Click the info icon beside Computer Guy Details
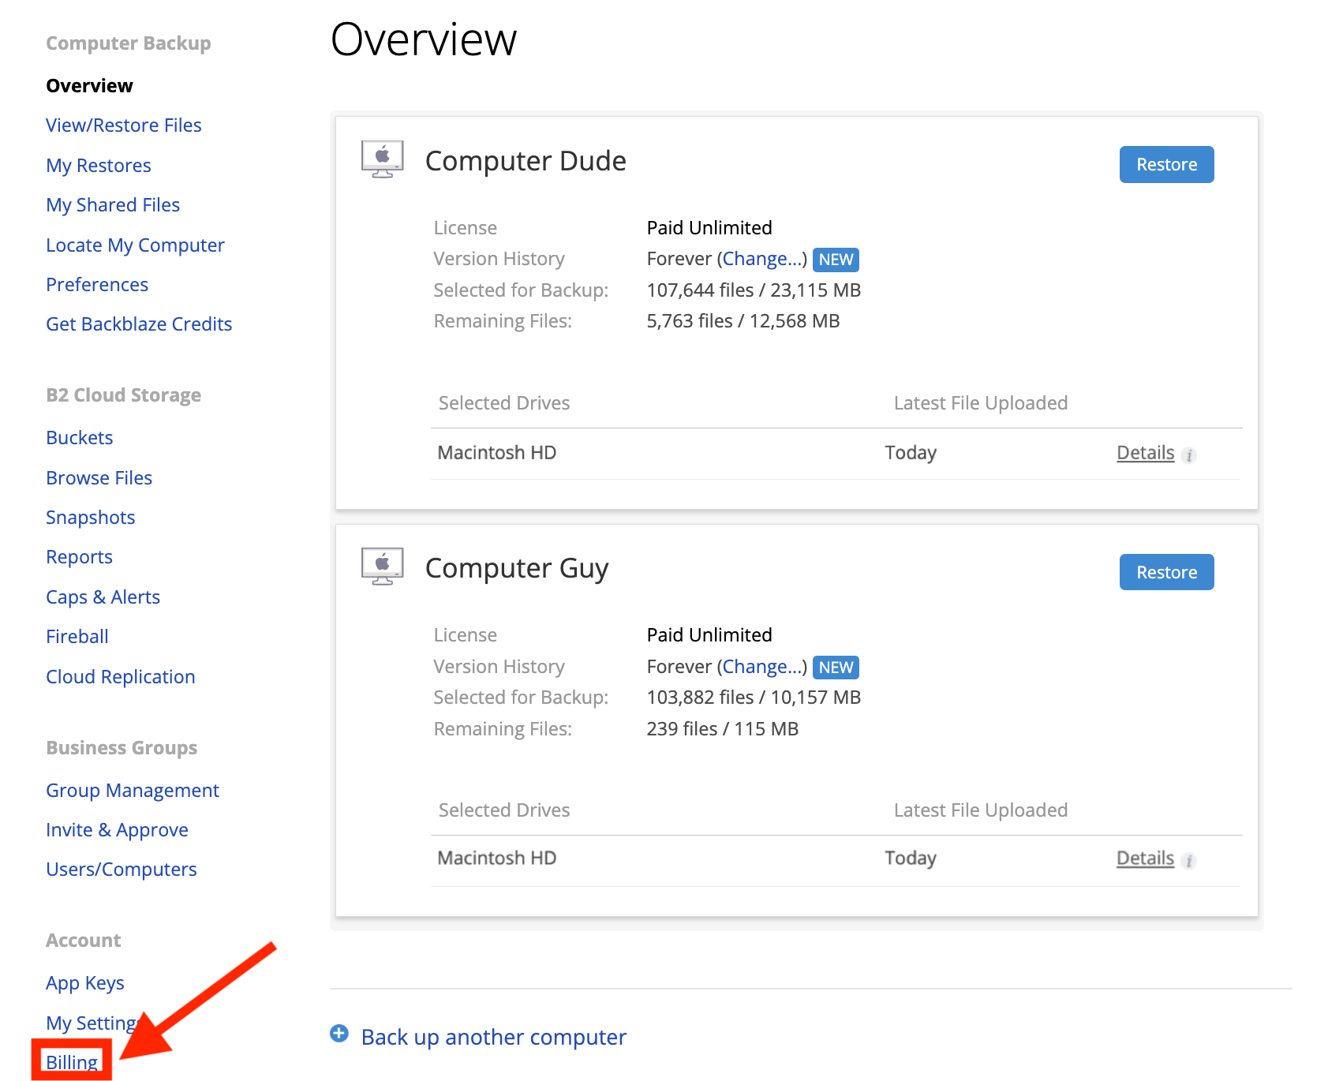The height and width of the screenshot is (1081, 1328). (x=1189, y=861)
